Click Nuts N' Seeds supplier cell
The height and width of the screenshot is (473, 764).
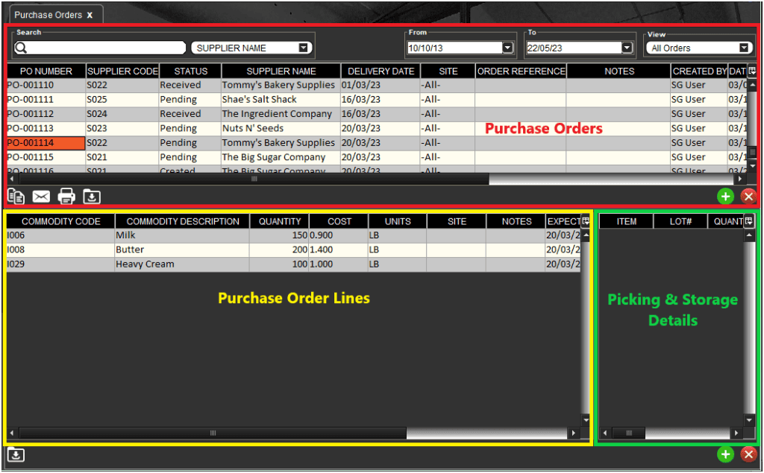[x=281, y=128]
